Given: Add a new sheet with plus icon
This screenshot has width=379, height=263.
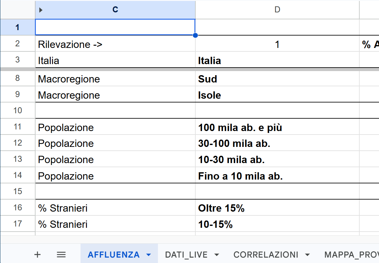Looking at the screenshot, I should click(37, 254).
